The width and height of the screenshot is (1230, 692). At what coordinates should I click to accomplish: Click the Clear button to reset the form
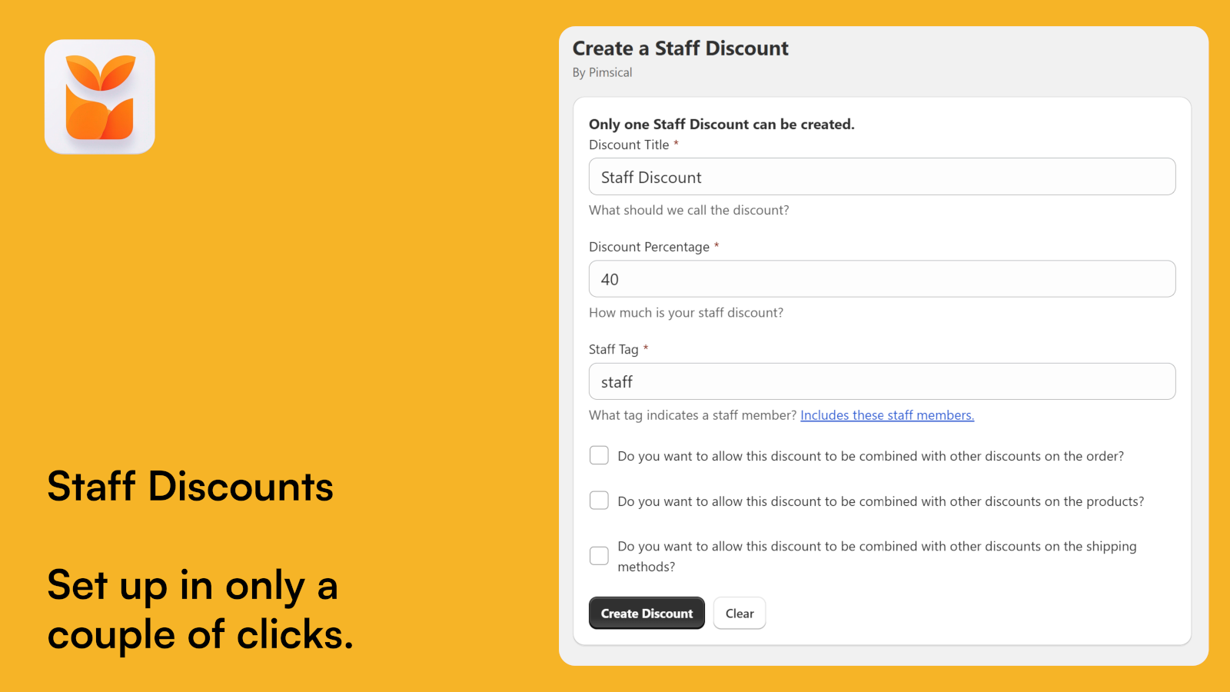(x=739, y=613)
